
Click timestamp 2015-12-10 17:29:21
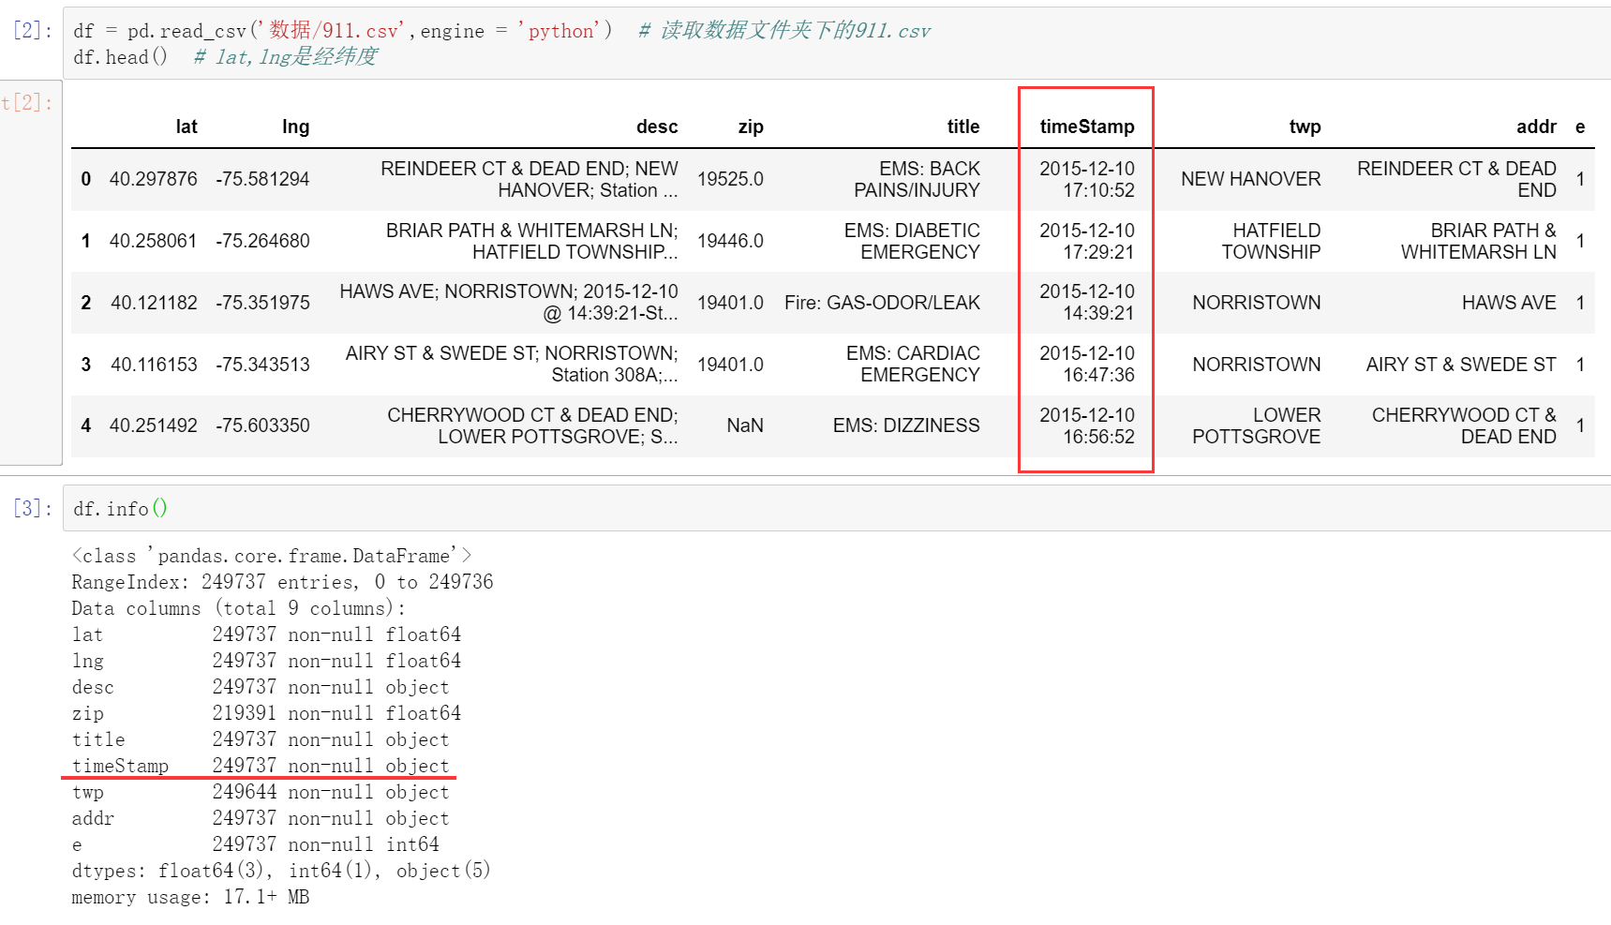(x=1087, y=241)
